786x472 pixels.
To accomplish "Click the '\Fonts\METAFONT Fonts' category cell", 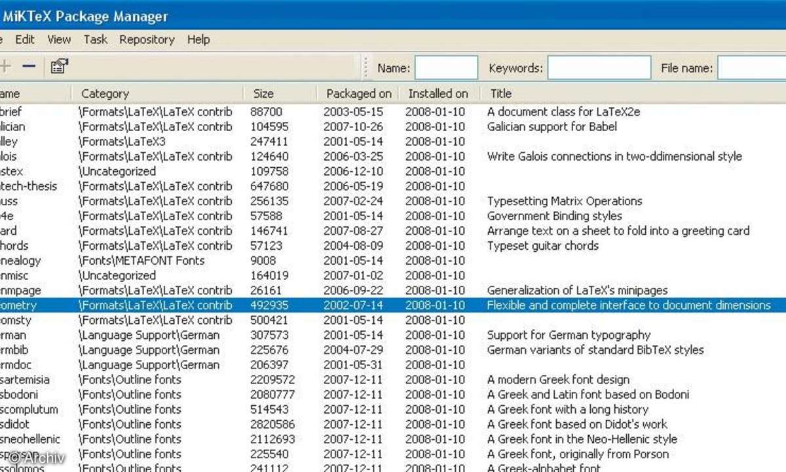I will [141, 261].
